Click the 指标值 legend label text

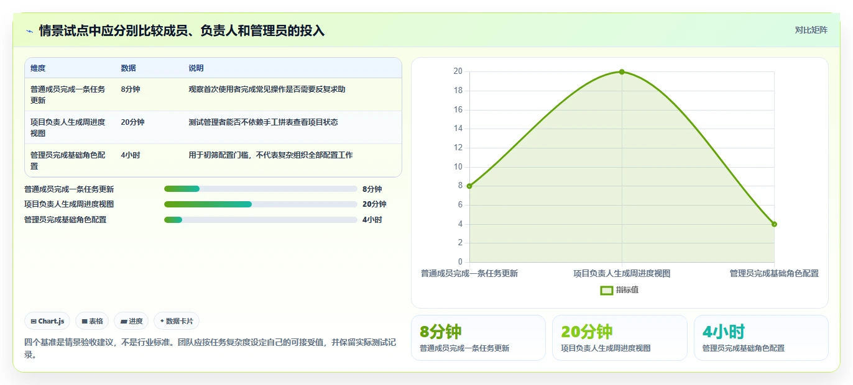point(627,290)
